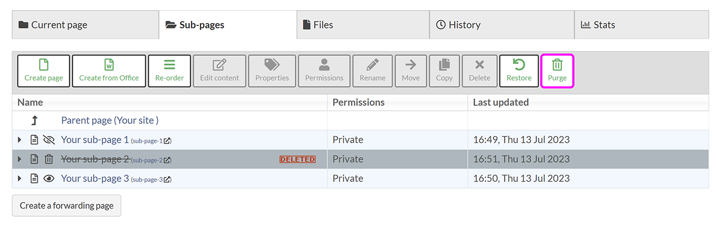Click the Purge trash icon
The height and width of the screenshot is (235, 721).
click(557, 65)
